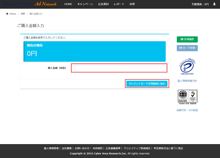The width and height of the screenshot is (220, 158).
Task: Open 個人情報管理 footer link
Action: tap(51, 148)
